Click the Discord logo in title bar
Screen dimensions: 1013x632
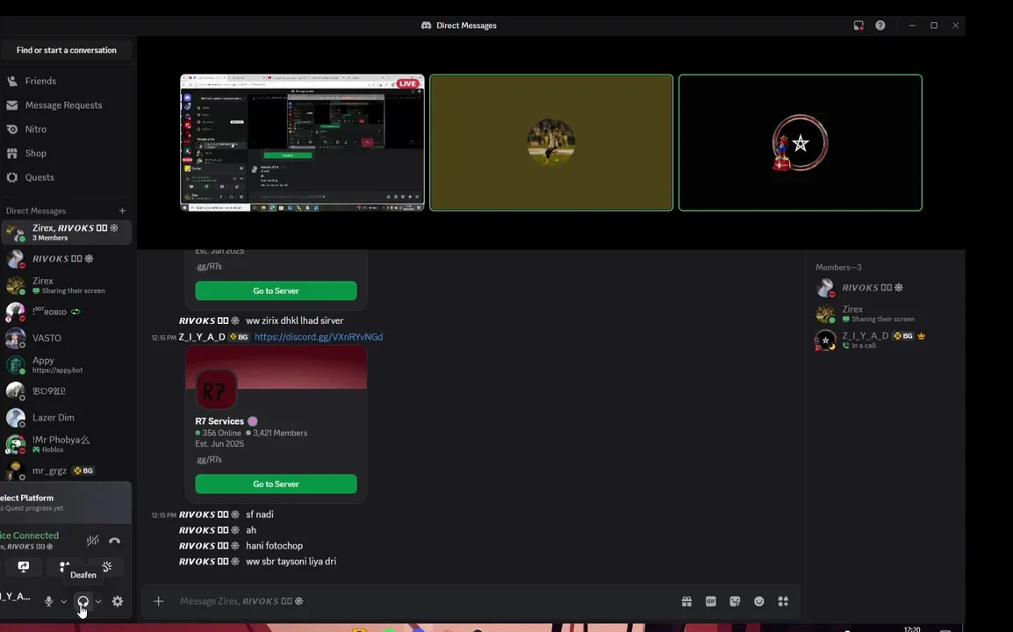[427, 25]
